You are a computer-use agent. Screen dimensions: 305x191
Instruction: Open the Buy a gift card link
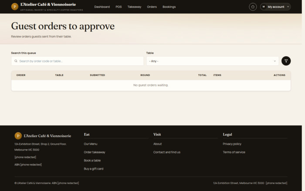[x=94, y=169]
